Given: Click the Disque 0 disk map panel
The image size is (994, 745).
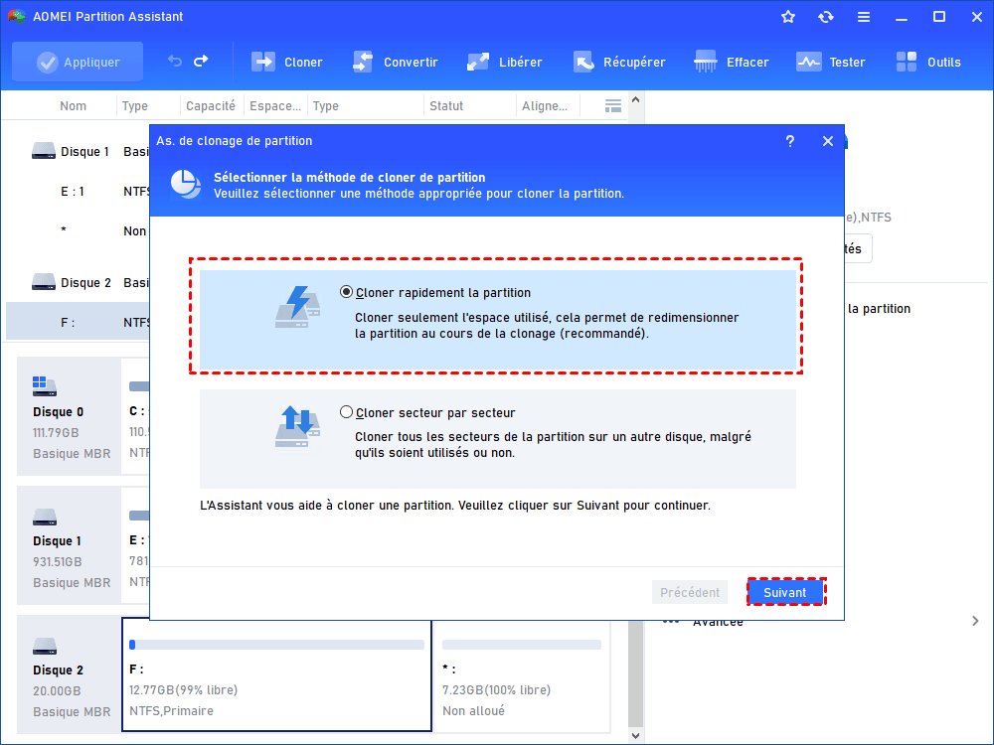Looking at the screenshot, I should coord(70,416).
